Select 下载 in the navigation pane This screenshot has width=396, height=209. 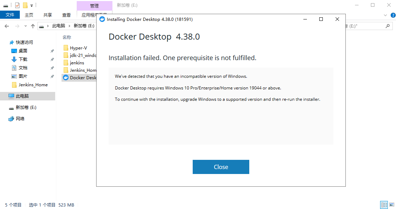pyautogui.click(x=23, y=59)
